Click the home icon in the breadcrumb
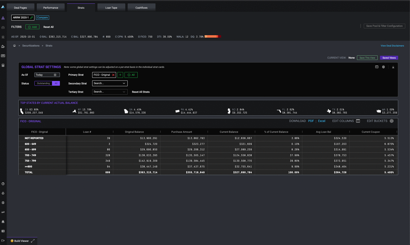The height and width of the screenshot is (245, 410). [x=14, y=45]
